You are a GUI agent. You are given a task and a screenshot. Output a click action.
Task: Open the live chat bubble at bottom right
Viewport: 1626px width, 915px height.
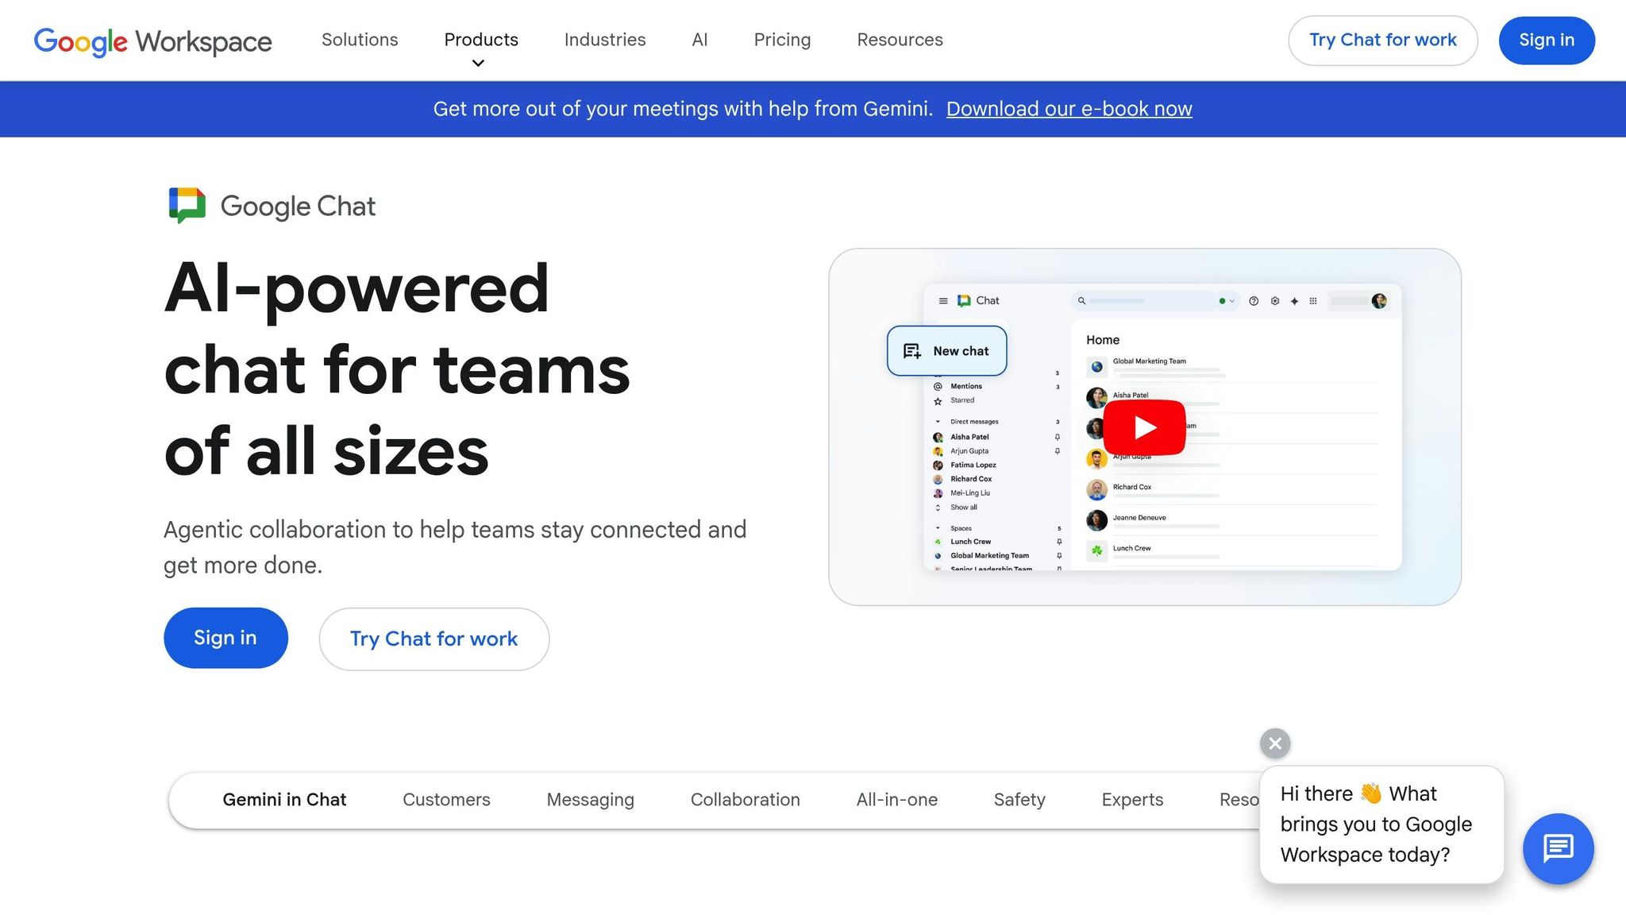click(x=1558, y=848)
